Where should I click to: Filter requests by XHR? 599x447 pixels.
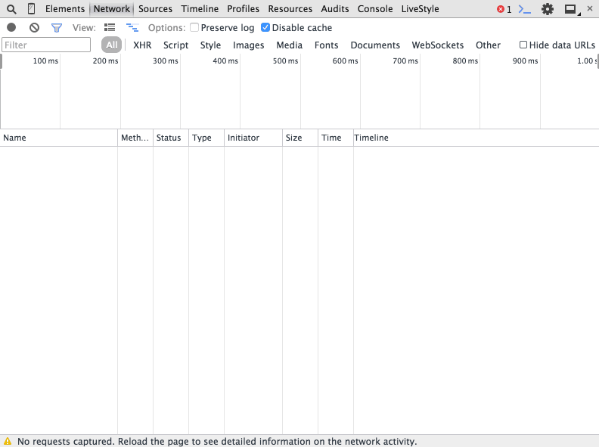pyautogui.click(x=142, y=45)
